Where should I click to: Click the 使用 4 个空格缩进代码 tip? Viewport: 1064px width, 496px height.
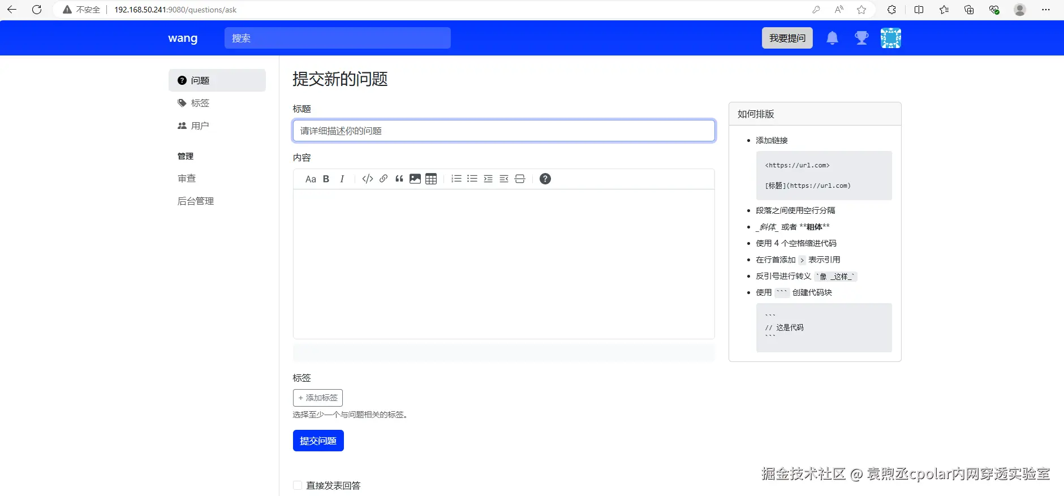(x=796, y=243)
